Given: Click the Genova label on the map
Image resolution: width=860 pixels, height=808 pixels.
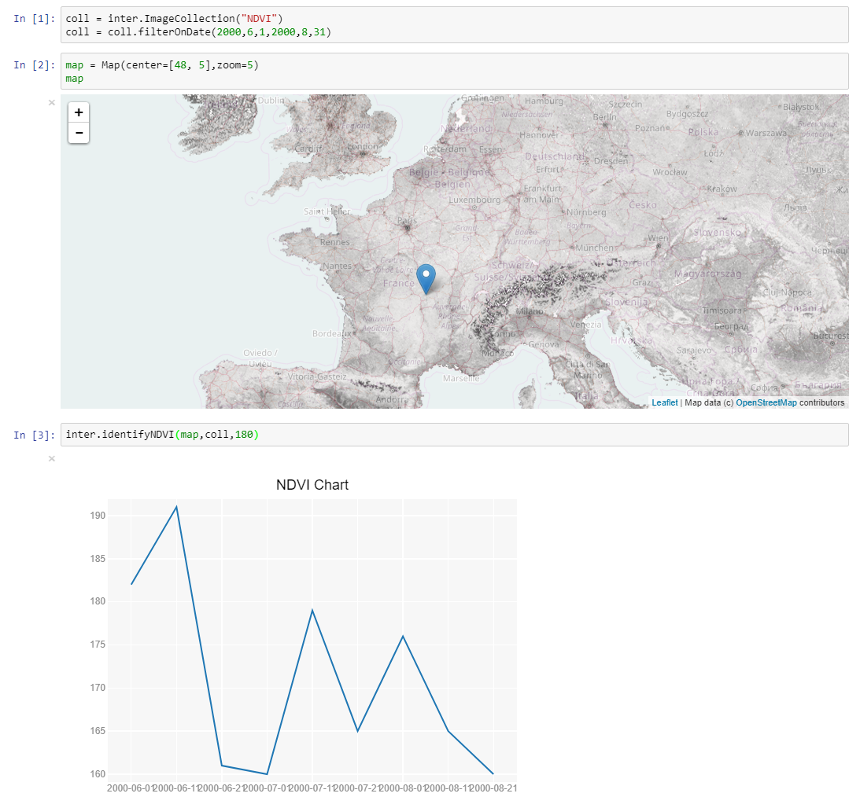Looking at the screenshot, I should coord(544,344).
